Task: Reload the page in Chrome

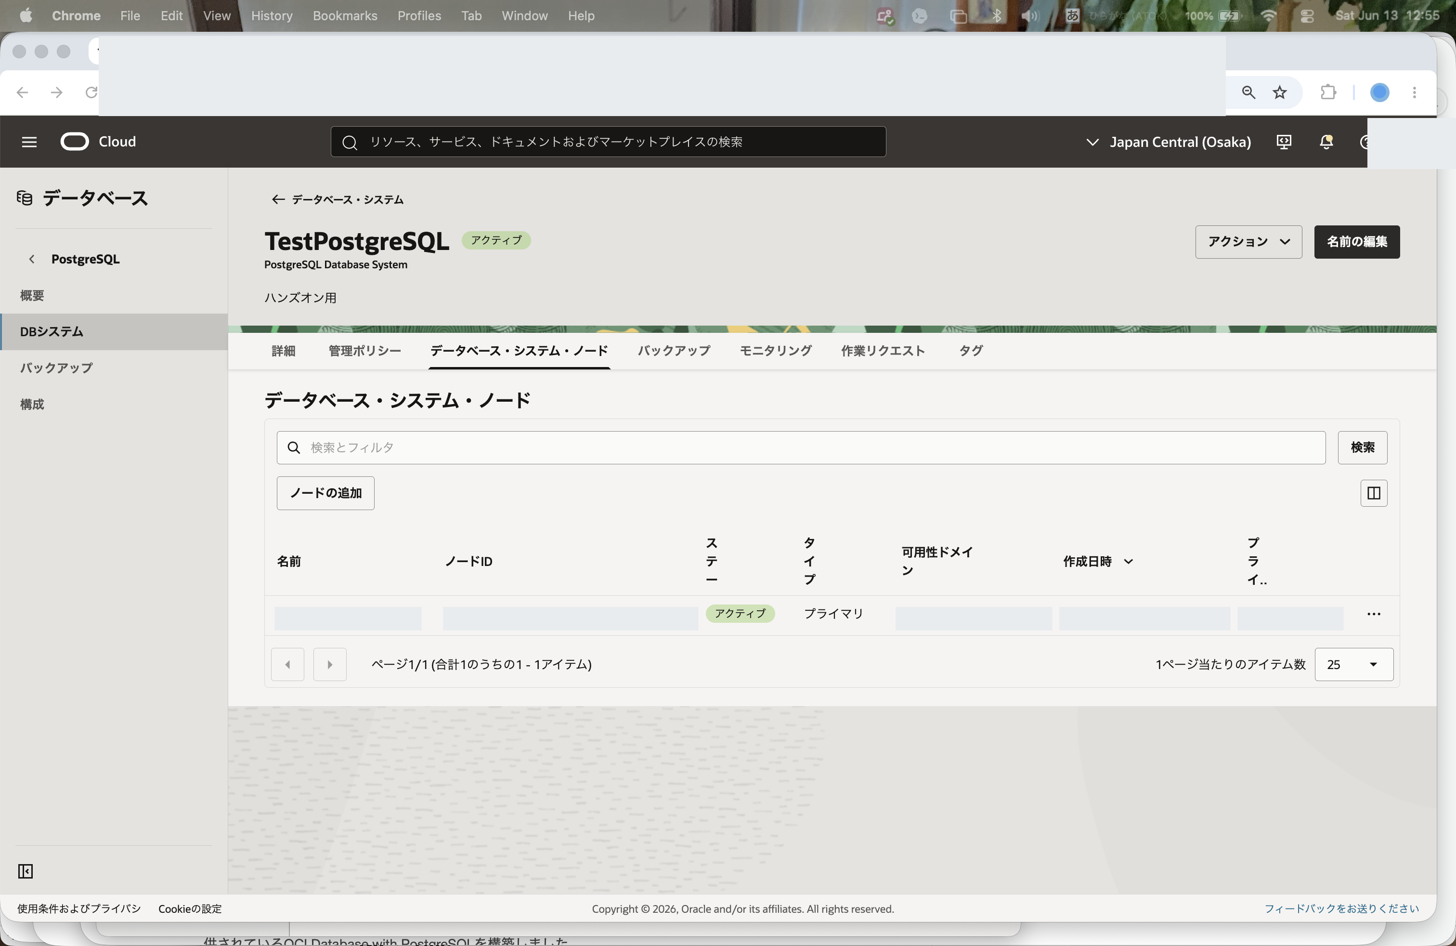Action: pyautogui.click(x=91, y=92)
